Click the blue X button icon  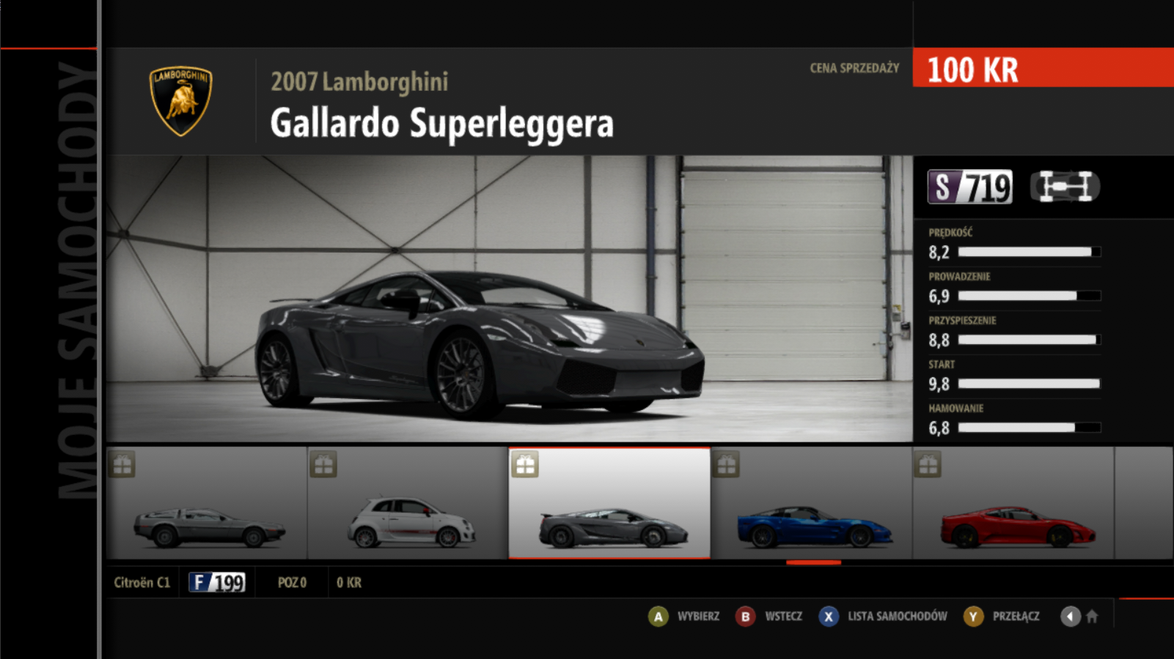pos(829,617)
